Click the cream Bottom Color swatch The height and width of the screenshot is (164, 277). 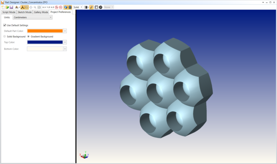(45, 49)
